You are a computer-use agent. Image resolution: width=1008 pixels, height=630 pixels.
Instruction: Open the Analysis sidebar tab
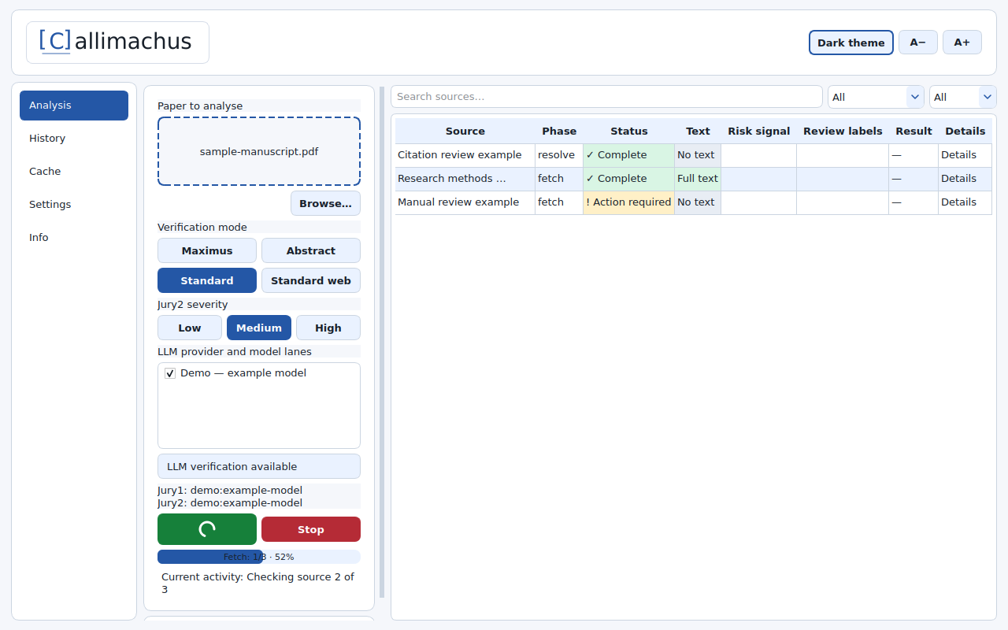point(74,106)
